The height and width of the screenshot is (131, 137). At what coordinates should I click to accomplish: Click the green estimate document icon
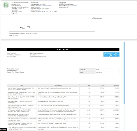coord(6,5)
